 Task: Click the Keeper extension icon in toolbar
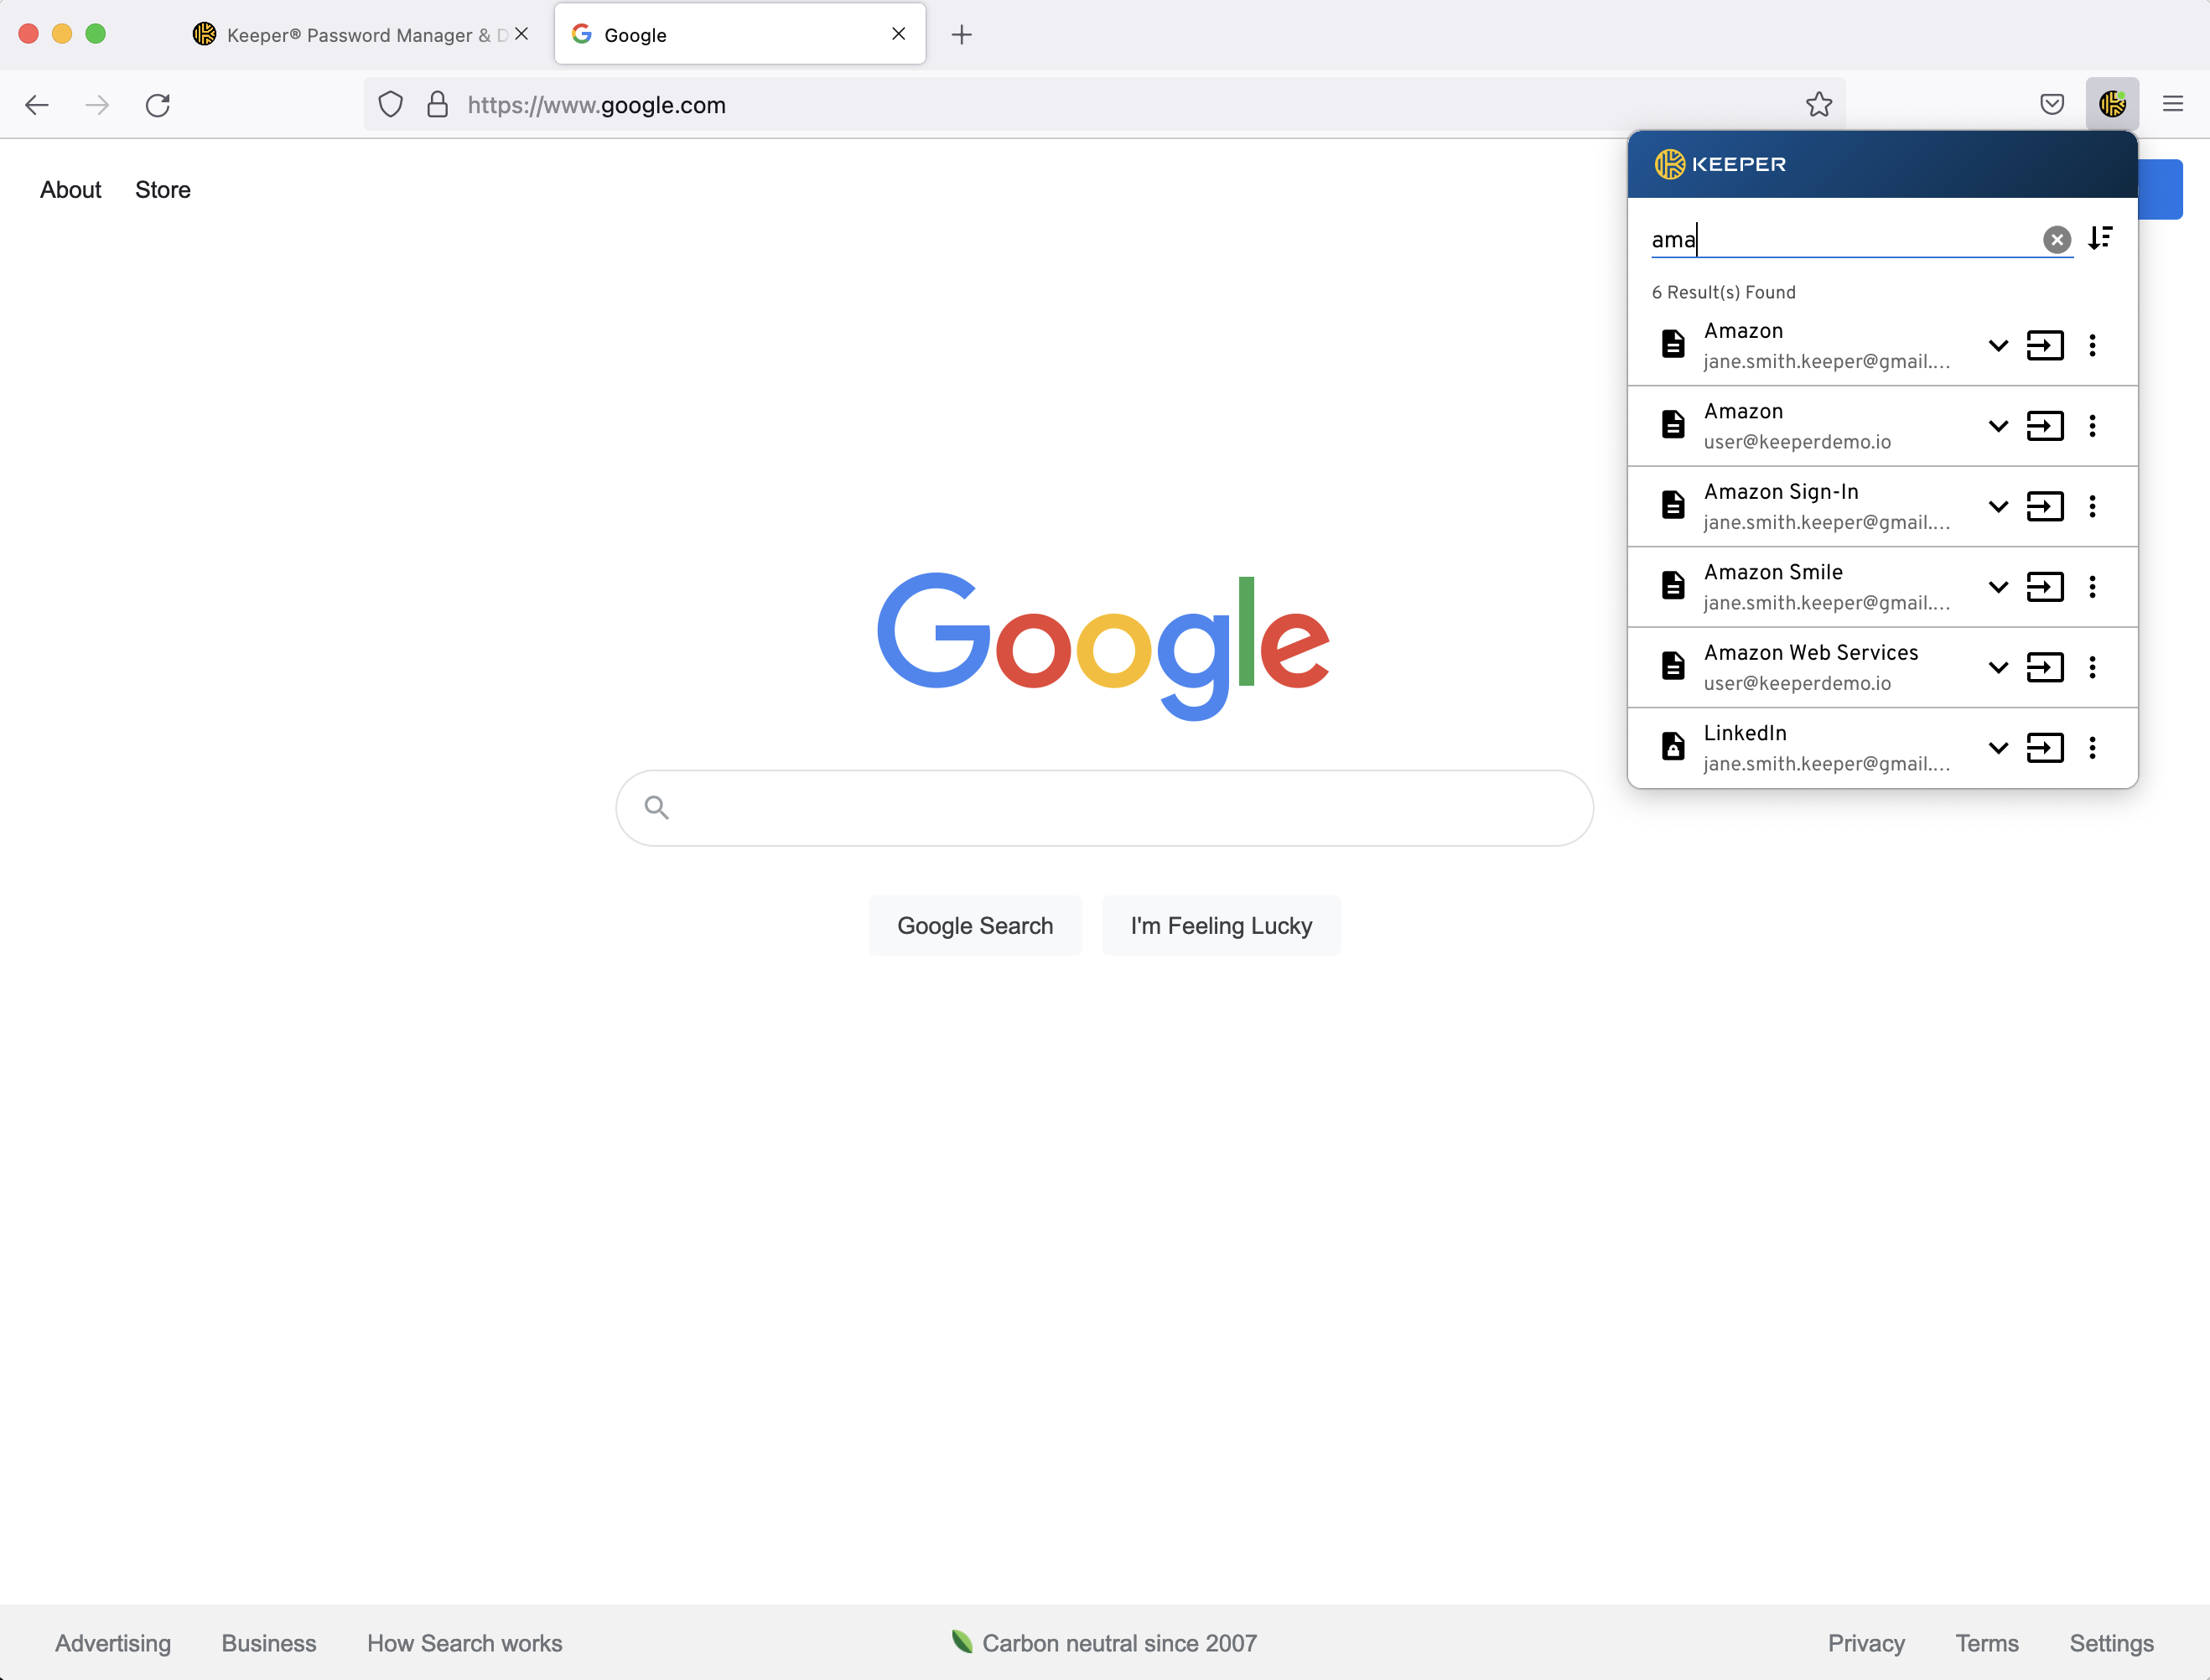pos(2112,104)
